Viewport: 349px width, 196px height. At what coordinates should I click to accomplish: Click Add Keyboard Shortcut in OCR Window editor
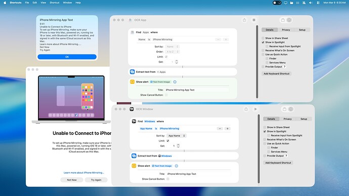pos(278,163)
